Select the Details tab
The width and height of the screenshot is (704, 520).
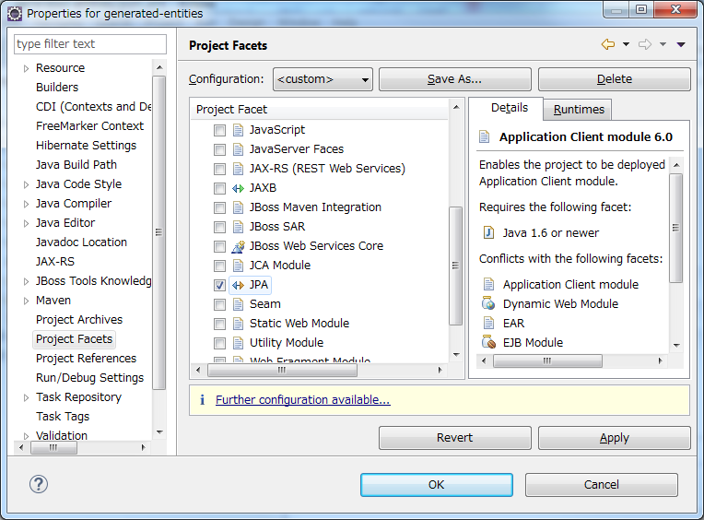click(510, 108)
